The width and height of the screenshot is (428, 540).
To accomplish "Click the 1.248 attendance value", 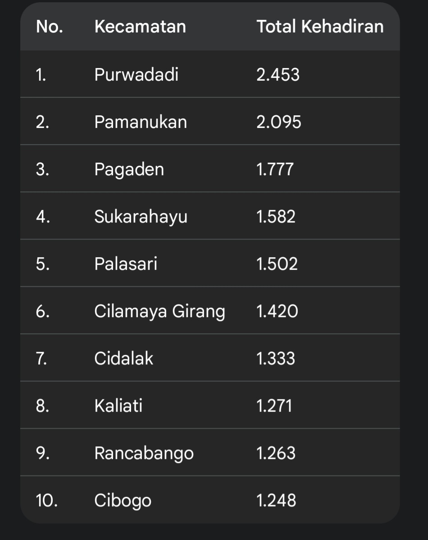I will click(276, 500).
